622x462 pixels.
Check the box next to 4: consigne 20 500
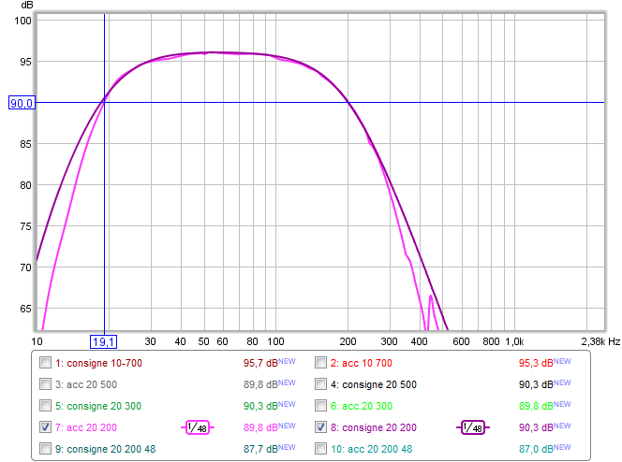click(321, 384)
